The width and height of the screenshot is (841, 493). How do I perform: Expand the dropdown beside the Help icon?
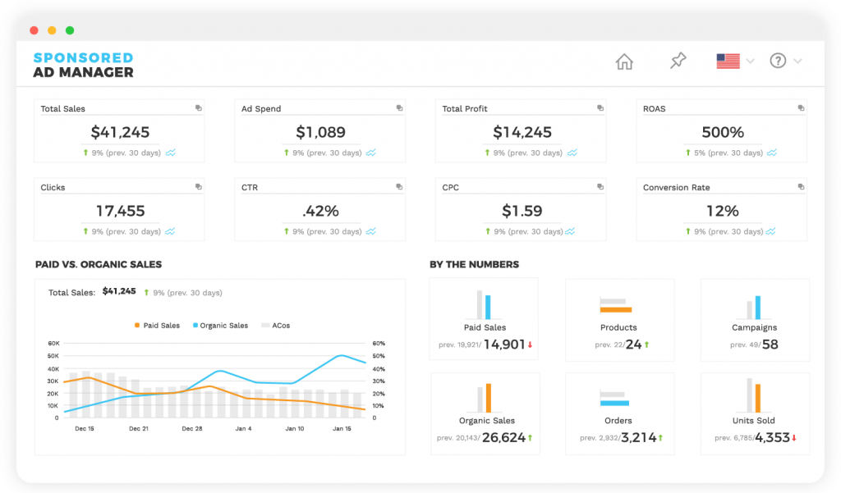coord(797,61)
